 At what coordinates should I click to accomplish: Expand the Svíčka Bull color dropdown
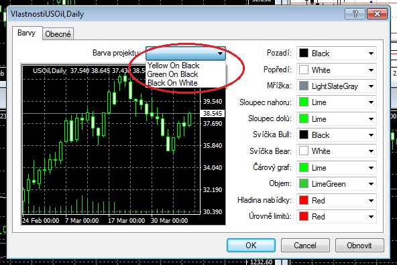click(x=371, y=135)
